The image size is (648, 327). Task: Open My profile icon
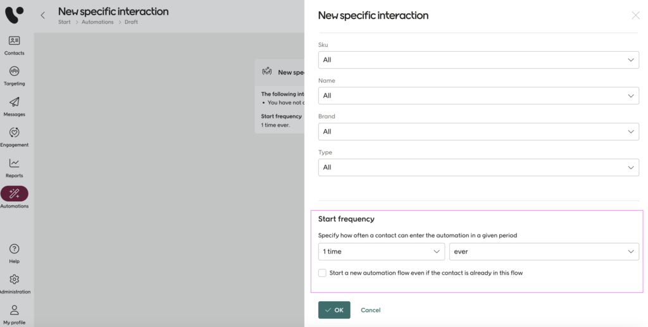coord(14,311)
